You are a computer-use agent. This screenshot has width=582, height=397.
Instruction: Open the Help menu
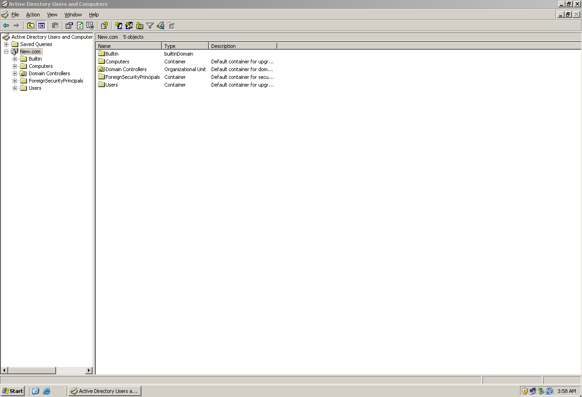click(x=94, y=15)
